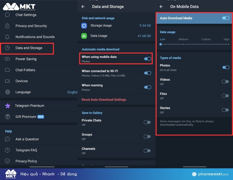Click the Chat Folders folder icon
233x180 pixels.
pyautogui.click(x=8, y=70)
